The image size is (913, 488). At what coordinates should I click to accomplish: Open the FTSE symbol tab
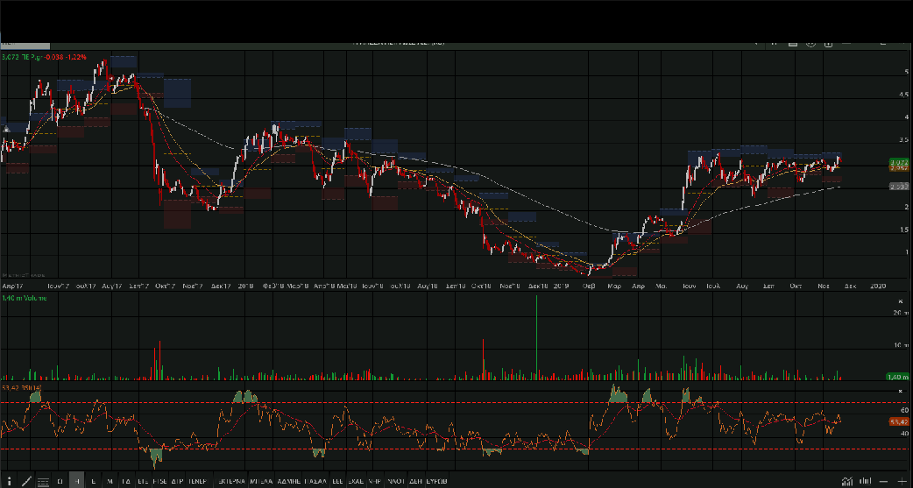(x=159, y=481)
